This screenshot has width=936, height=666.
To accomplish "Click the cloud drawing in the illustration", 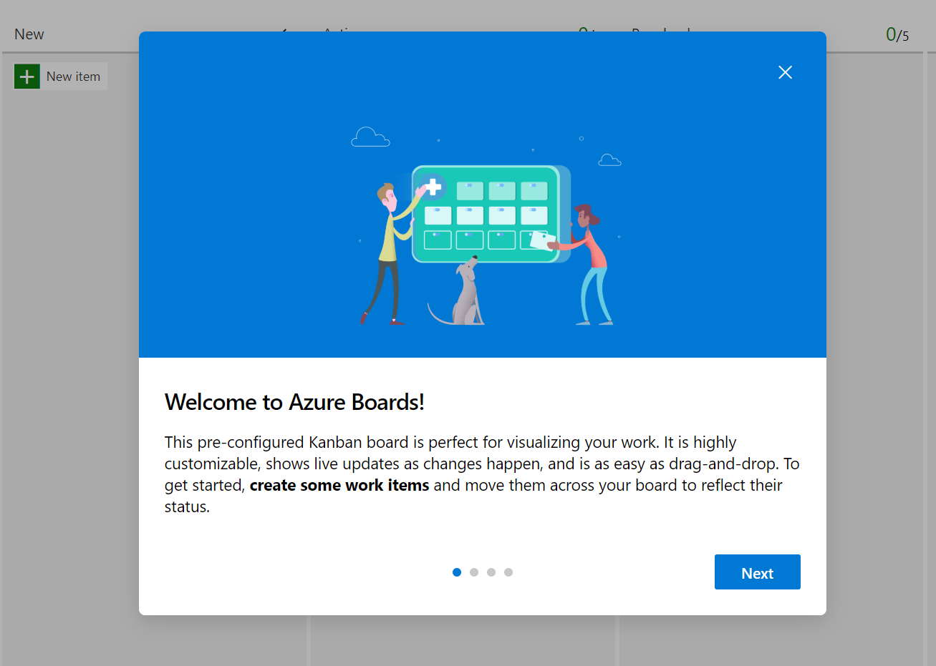I will pos(370,136).
